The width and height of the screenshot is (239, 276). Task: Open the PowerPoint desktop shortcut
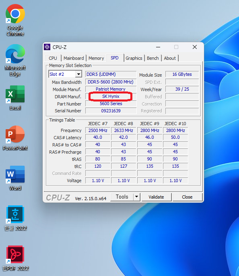click(x=15, y=138)
